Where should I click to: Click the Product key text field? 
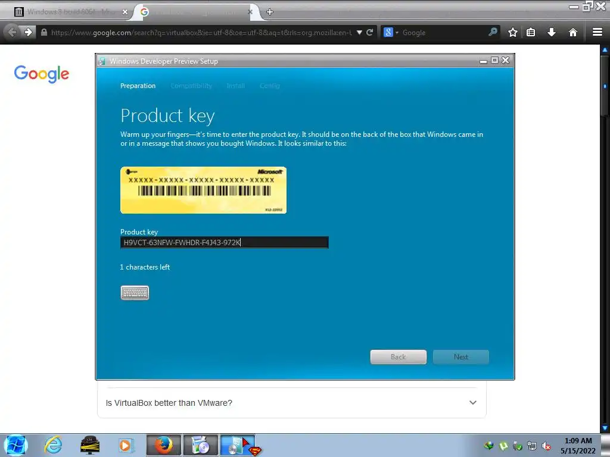coord(225,243)
